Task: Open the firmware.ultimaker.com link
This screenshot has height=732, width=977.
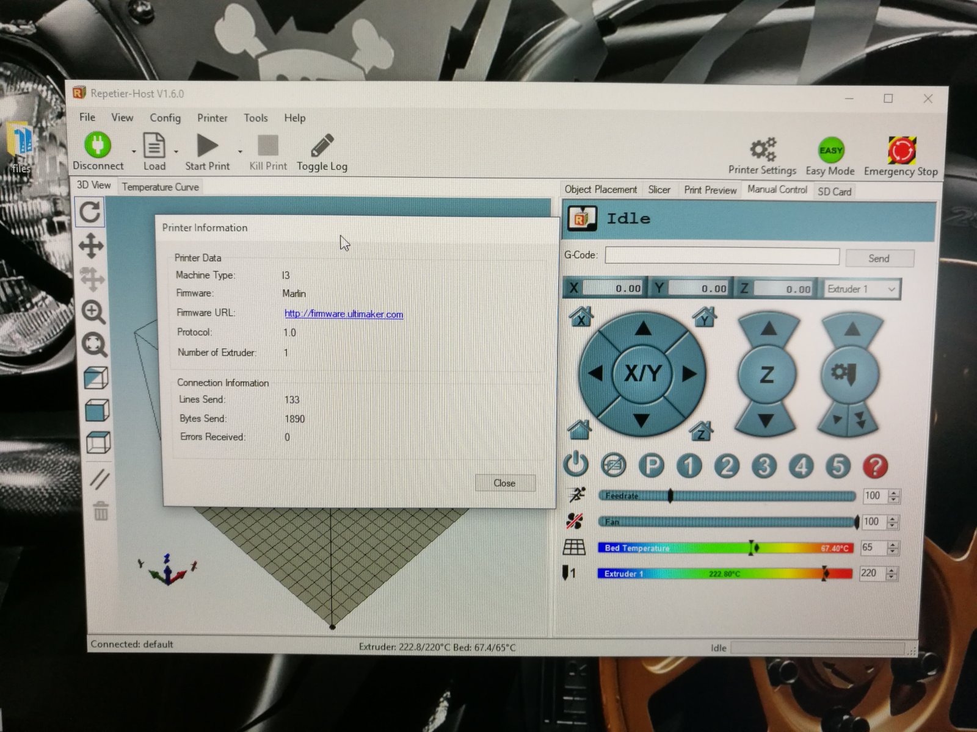Action: click(344, 314)
